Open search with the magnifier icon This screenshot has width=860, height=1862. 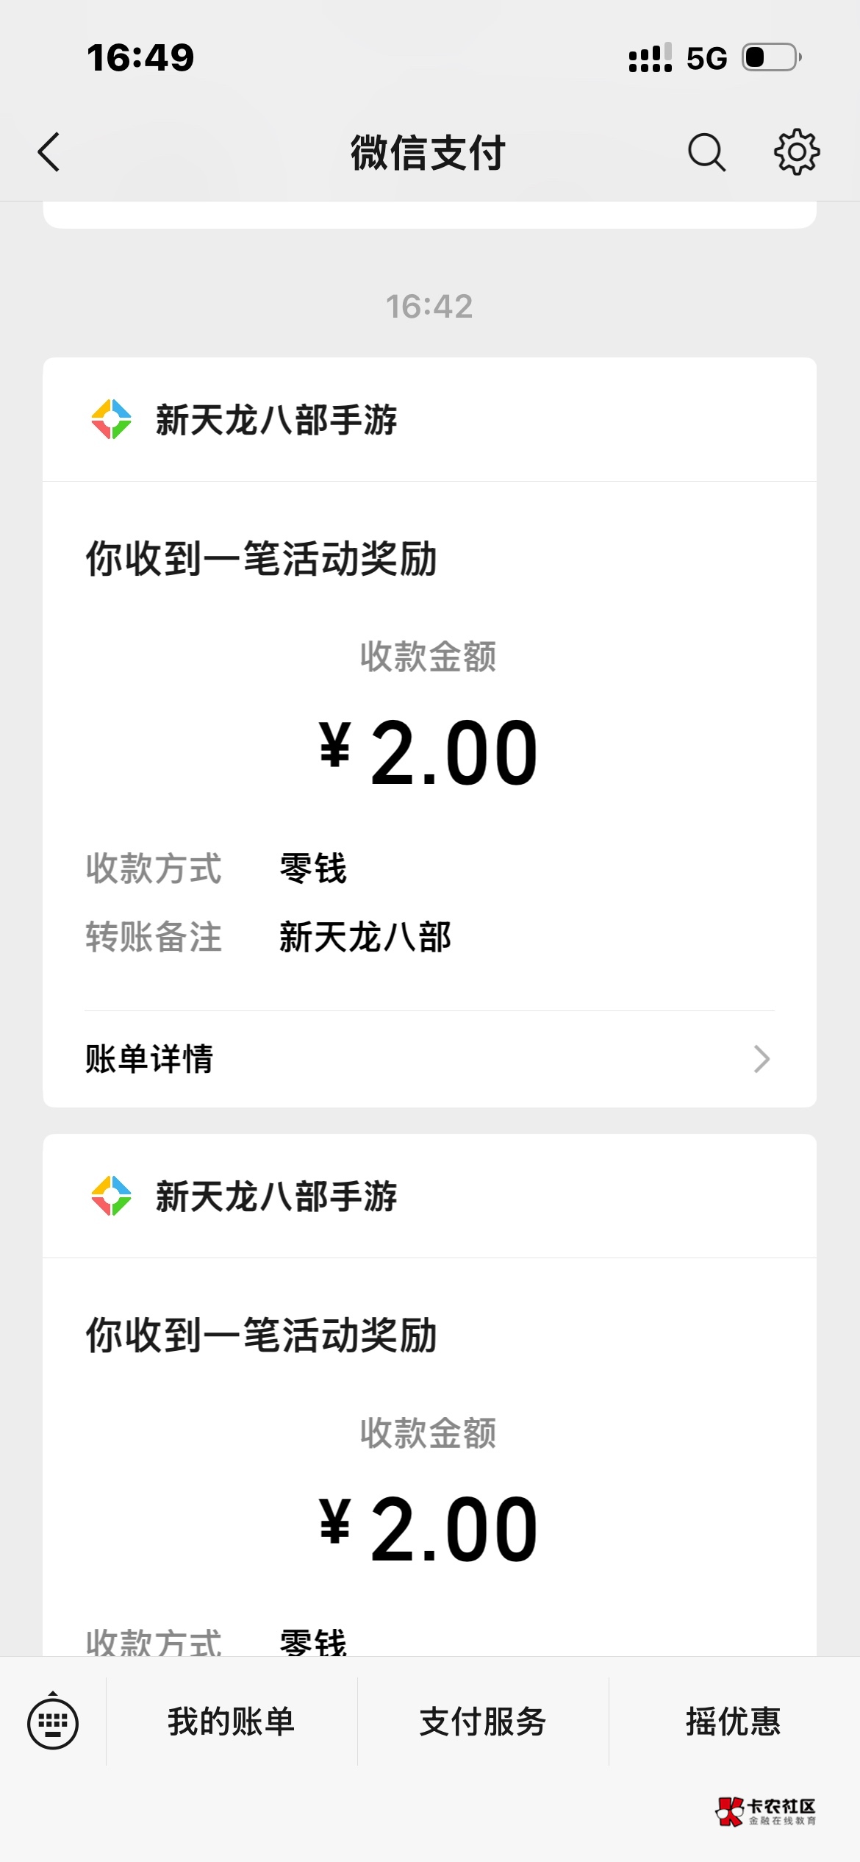tap(706, 152)
